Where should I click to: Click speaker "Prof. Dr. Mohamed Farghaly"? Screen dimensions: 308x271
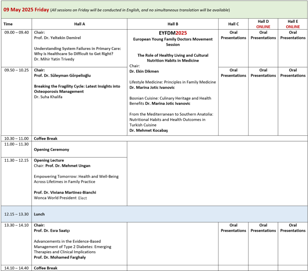coord(60,257)
